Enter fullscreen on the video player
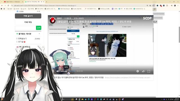 (149, 71)
